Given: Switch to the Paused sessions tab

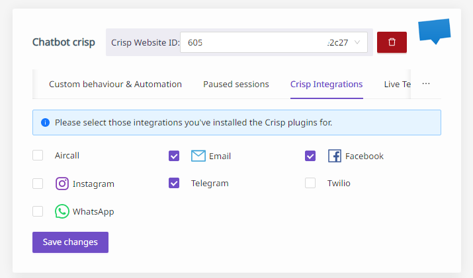Looking at the screenshot, I should point(236,85).
